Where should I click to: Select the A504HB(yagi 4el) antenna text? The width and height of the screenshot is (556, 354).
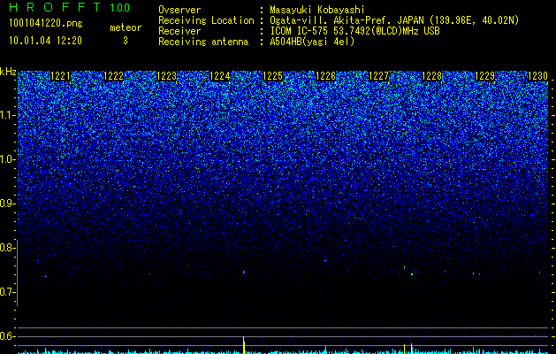click(x=312, y=42)
